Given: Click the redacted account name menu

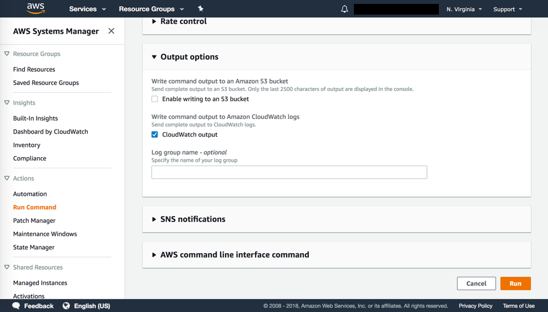Looking at the screenshot, I should [396, 9].
